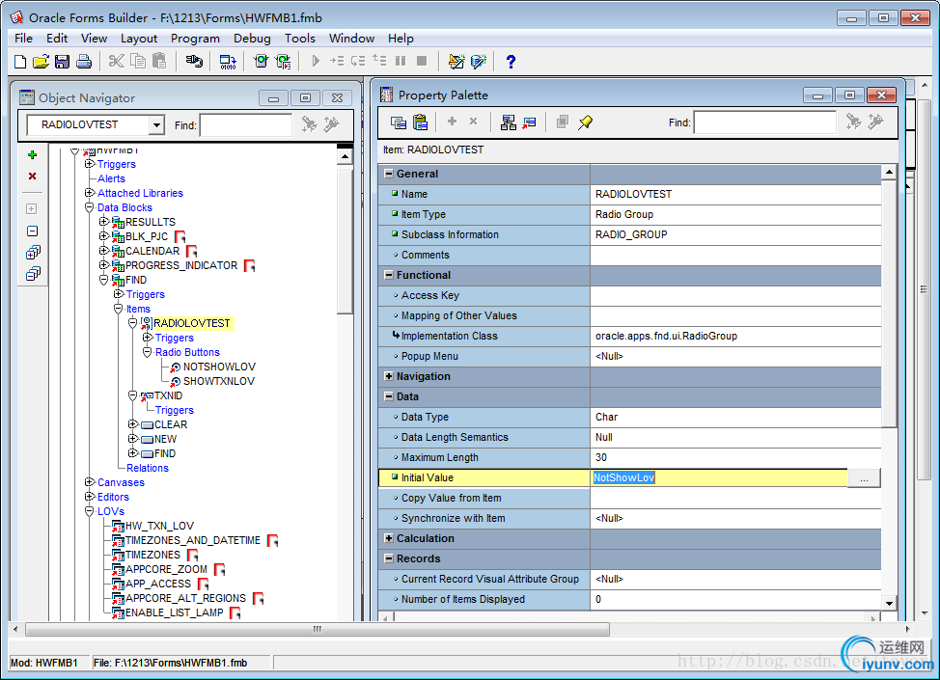Select the Relations node
The image size is (940, 680).
148,468
